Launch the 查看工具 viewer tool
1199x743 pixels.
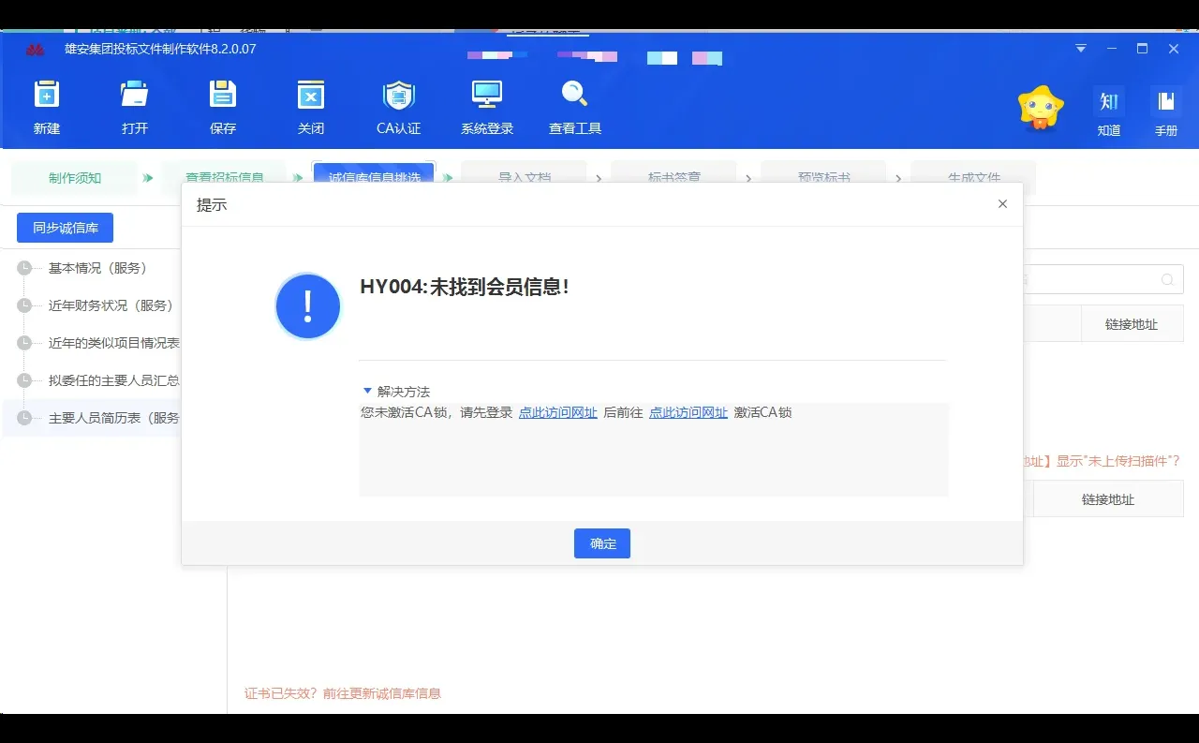pos(574,106)
